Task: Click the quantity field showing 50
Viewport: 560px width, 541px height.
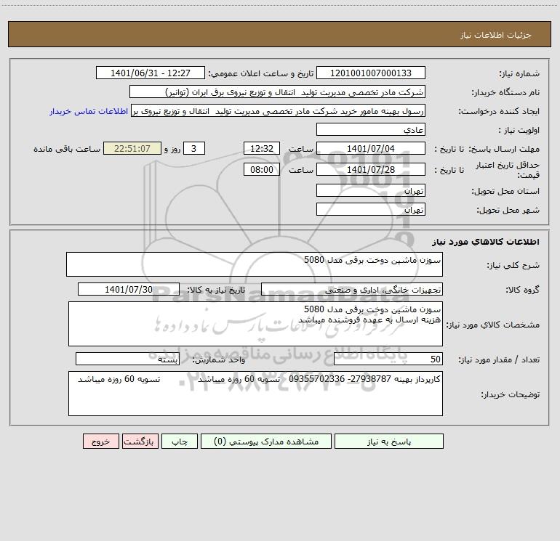Action: pyautogui.click(x=388, y=359)
